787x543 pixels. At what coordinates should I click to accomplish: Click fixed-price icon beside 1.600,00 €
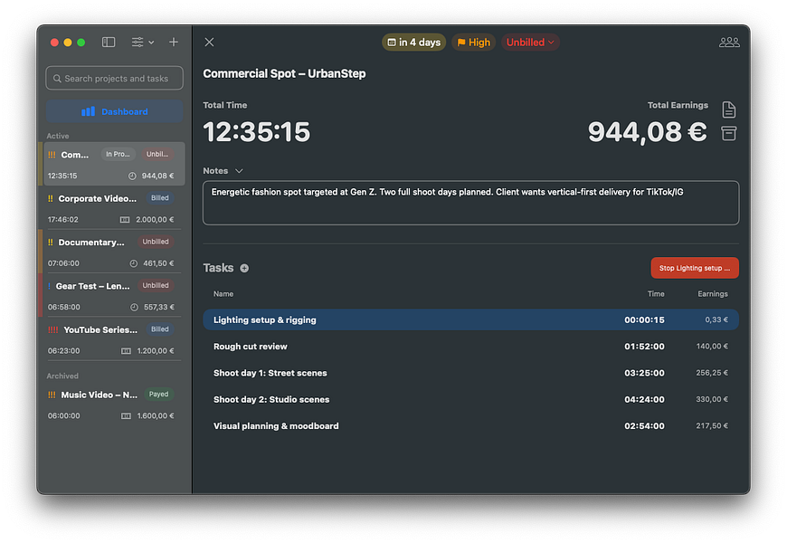coord(126,416)
